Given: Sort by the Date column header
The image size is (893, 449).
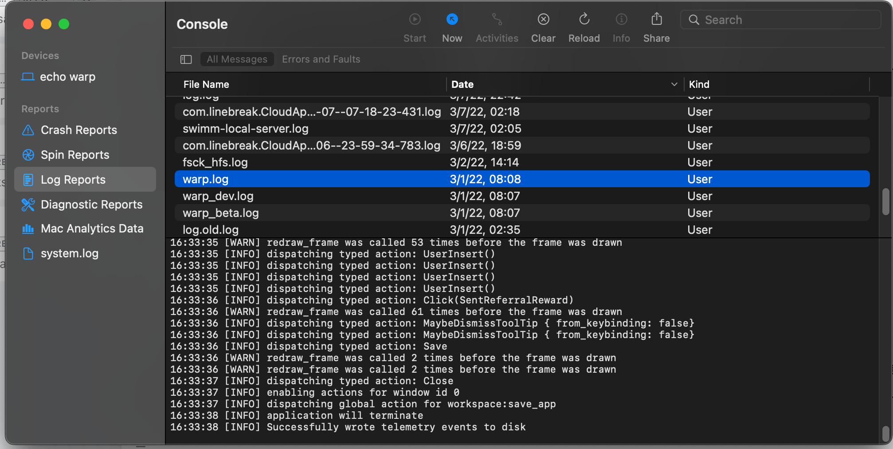Looking at the screenshot, I should [x=462, y=84].
